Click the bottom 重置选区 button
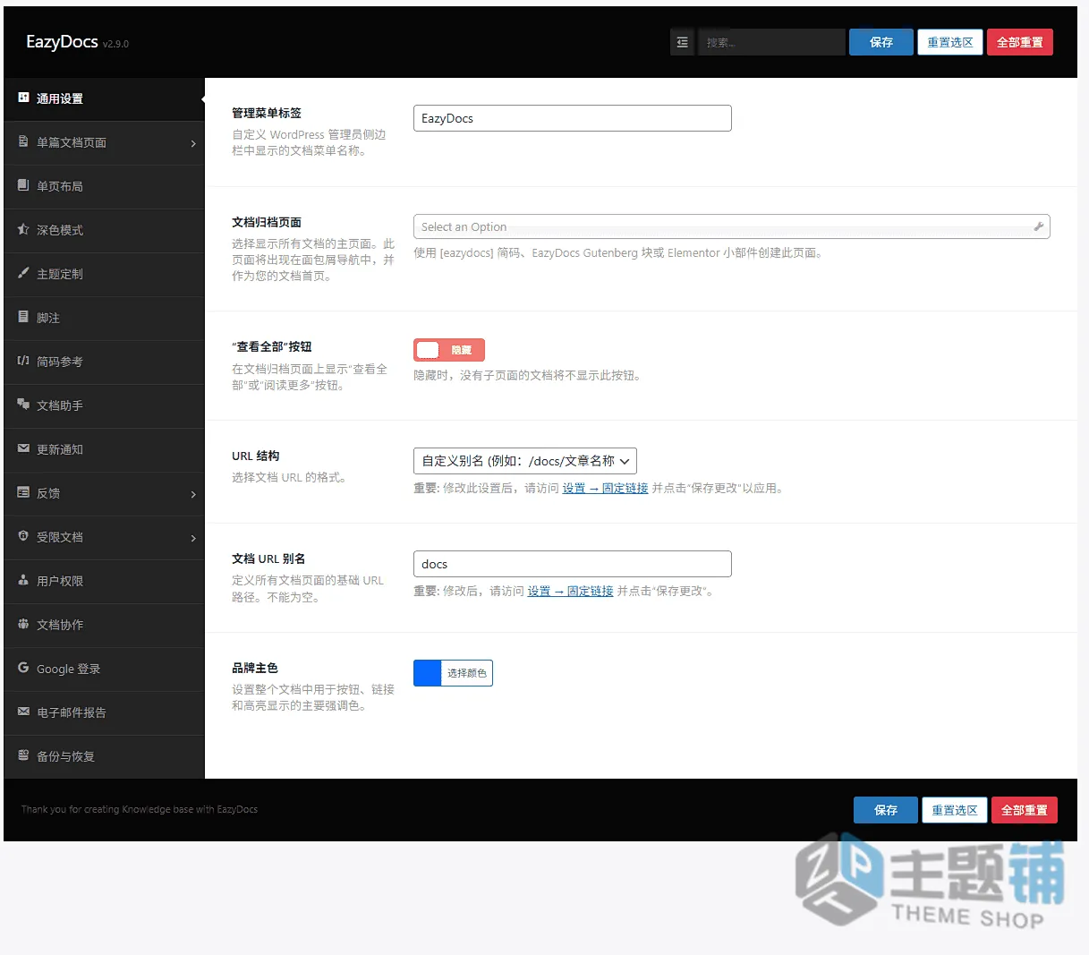This screenshot has height=955, width=1089. (x=955, y=810)
